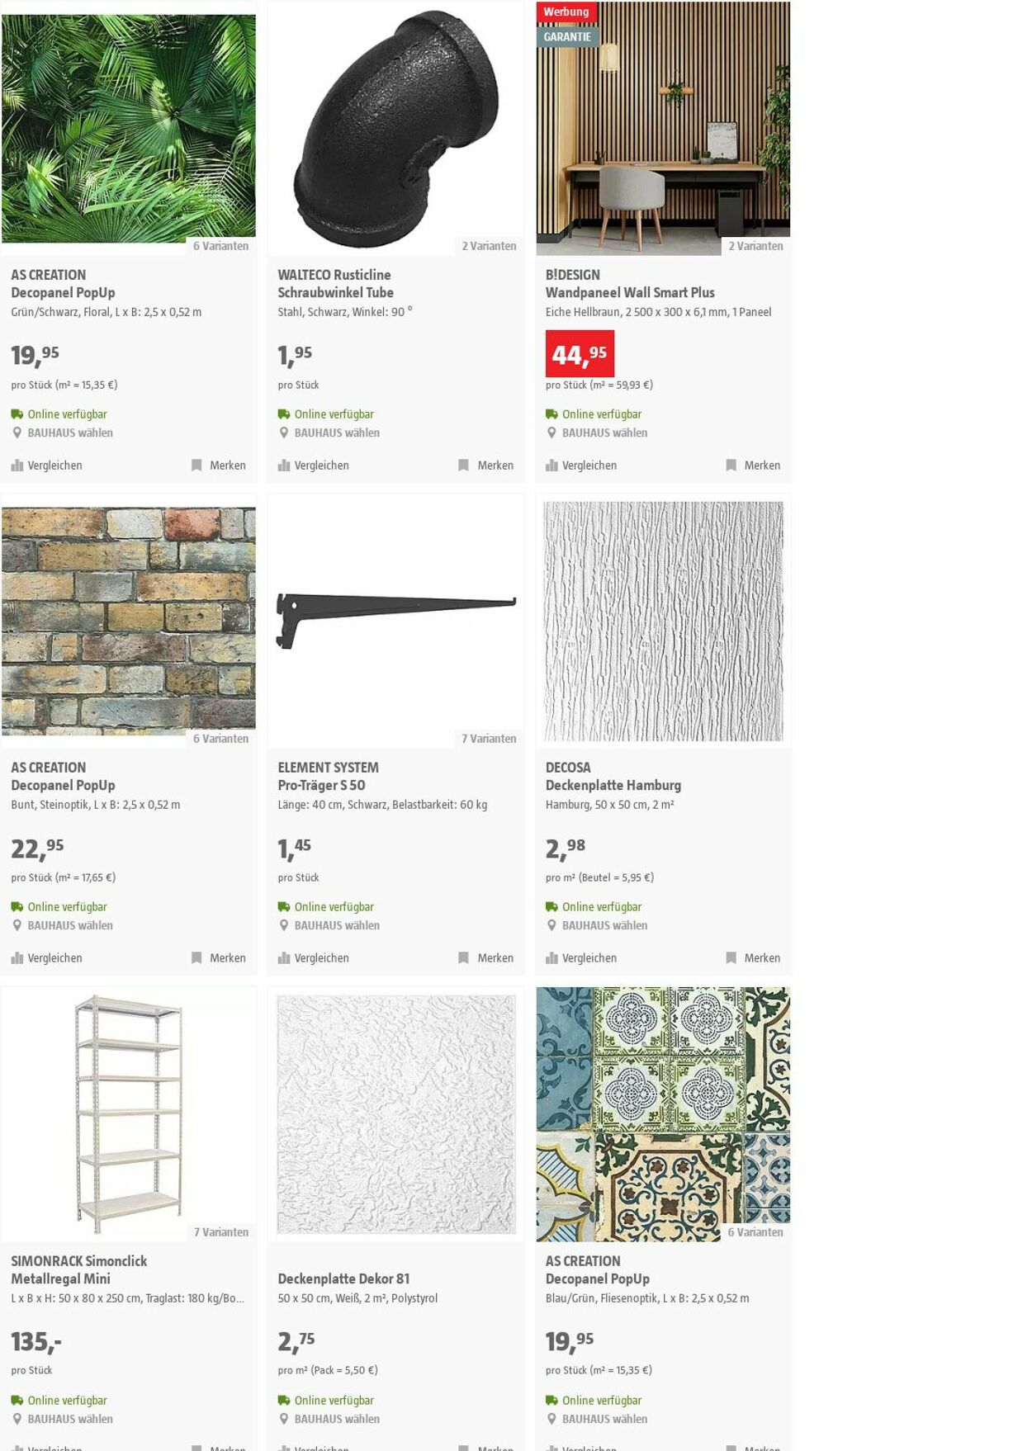Screen dimensions: 1032x1451
Task: Toggle Vergleichen for Deckenplatte Hamburg
Action: click(581, 958)
